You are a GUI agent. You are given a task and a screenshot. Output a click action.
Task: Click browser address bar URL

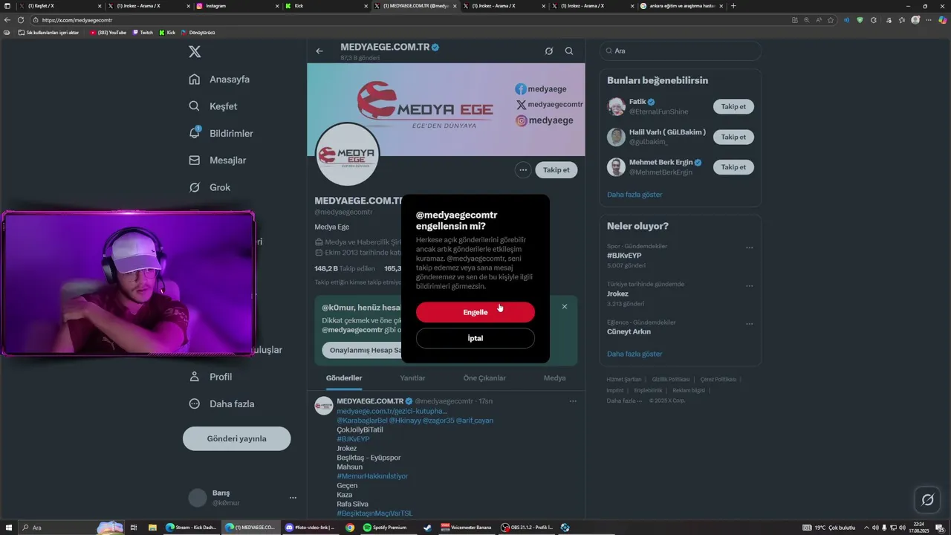77,20
